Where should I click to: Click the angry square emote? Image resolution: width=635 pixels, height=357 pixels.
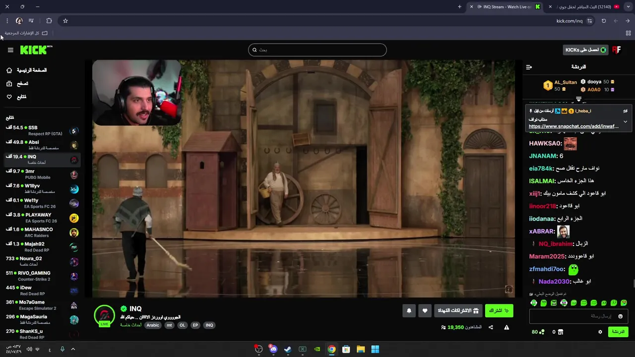pyautogui.click(x=554, y=303)
